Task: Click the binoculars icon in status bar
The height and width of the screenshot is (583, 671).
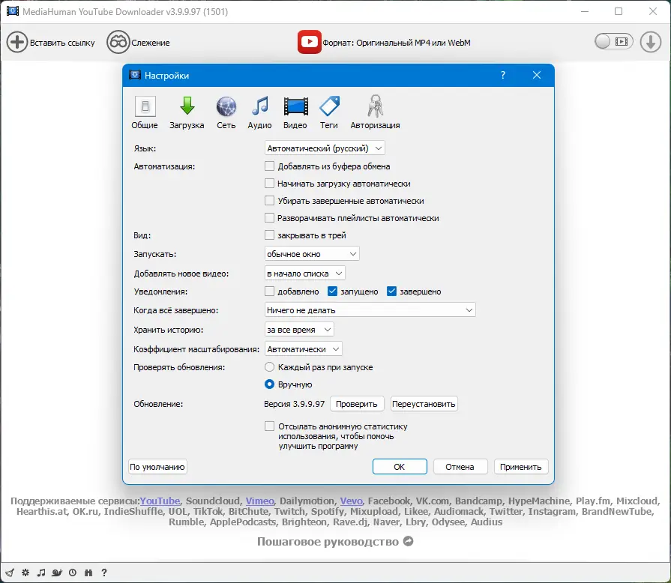Action: [88, 573]
